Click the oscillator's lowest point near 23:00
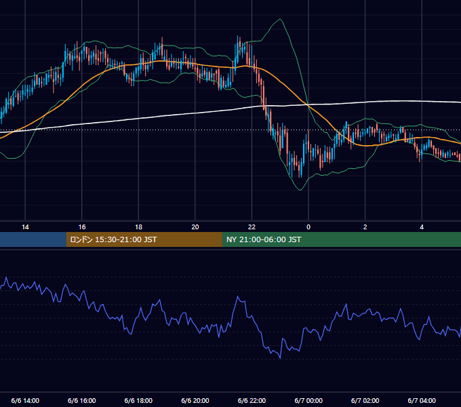 tap(280, 358)
